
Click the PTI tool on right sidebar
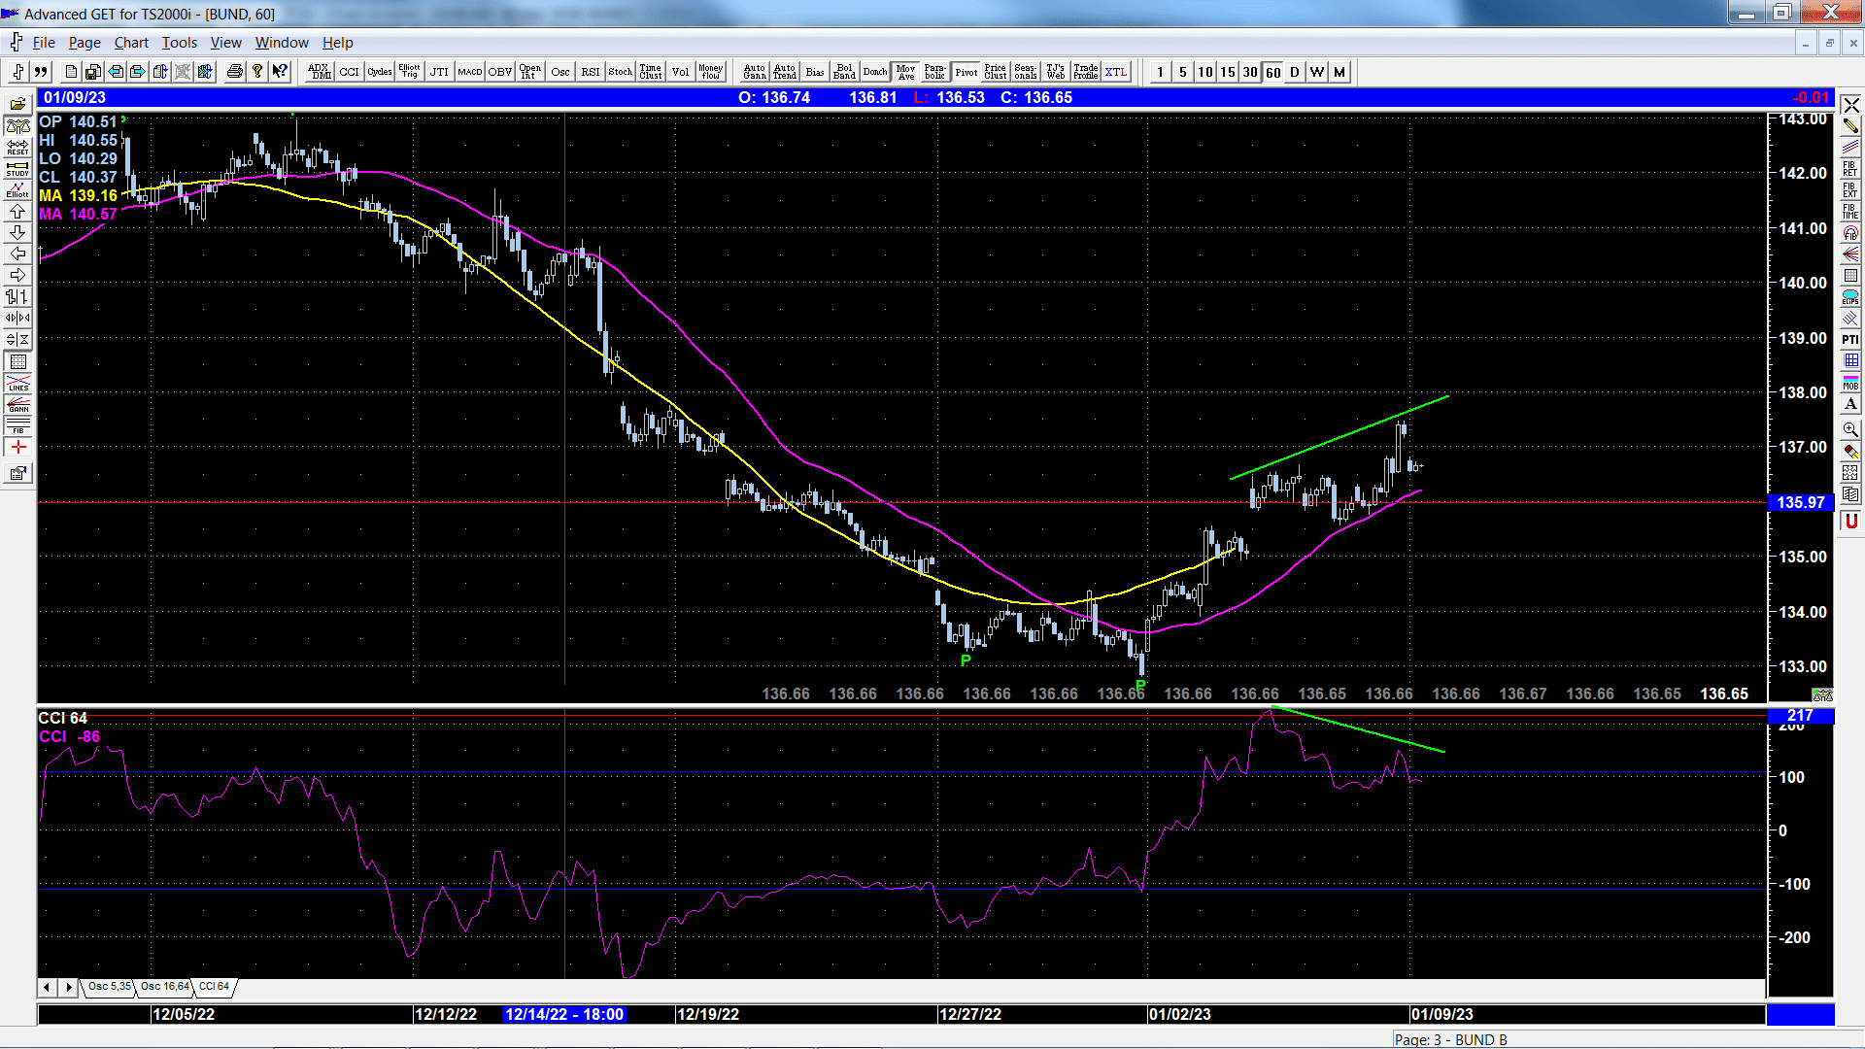click(x=1850, y=340)
